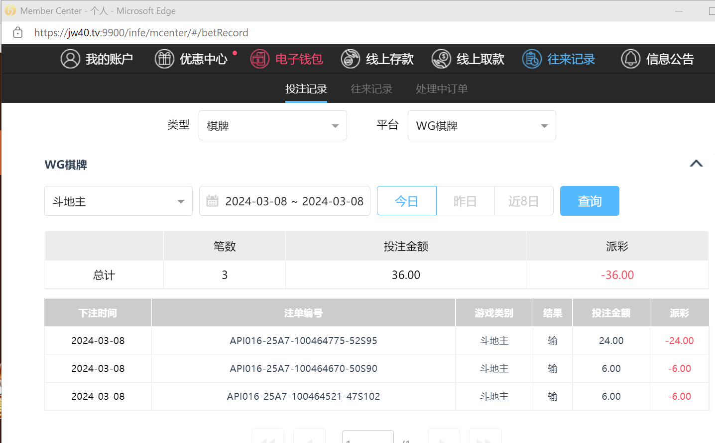Open the 斗地主 game type dropdown
Screen dimensions: 715x443
point(118,201)
